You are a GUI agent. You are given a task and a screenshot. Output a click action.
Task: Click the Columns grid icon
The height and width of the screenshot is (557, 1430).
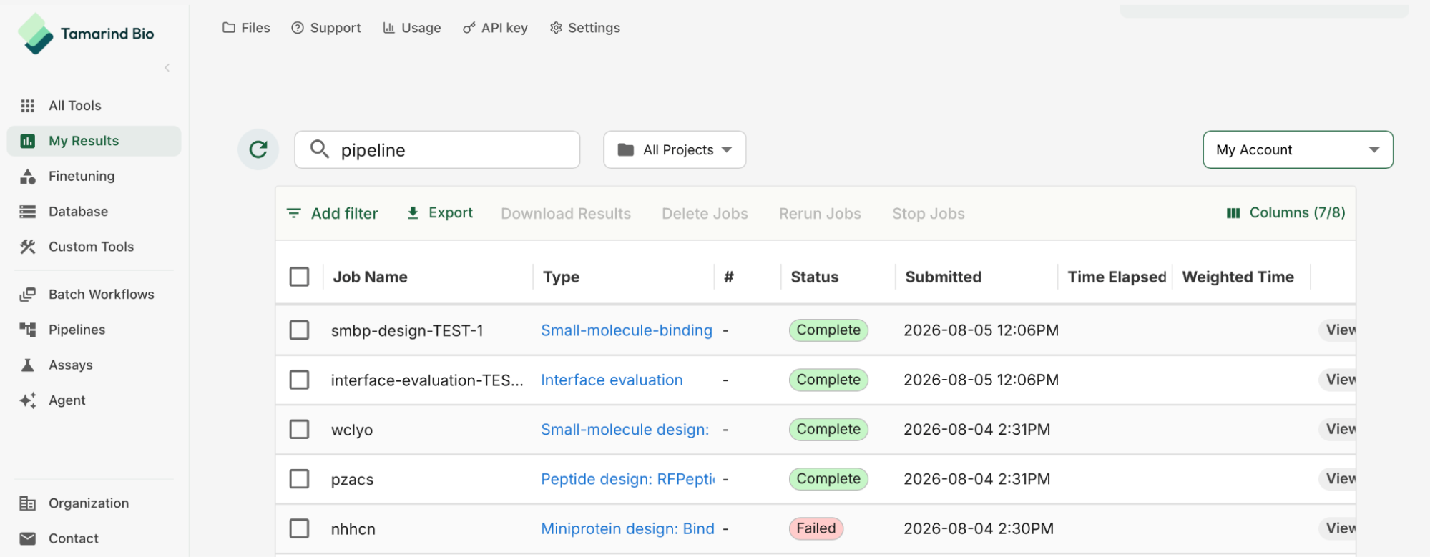(x=1233, y=213)
